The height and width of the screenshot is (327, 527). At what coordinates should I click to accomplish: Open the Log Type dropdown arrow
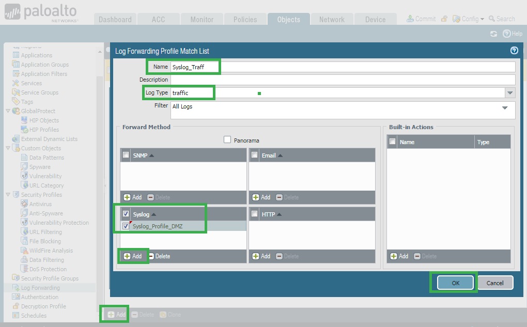[510, 92]
